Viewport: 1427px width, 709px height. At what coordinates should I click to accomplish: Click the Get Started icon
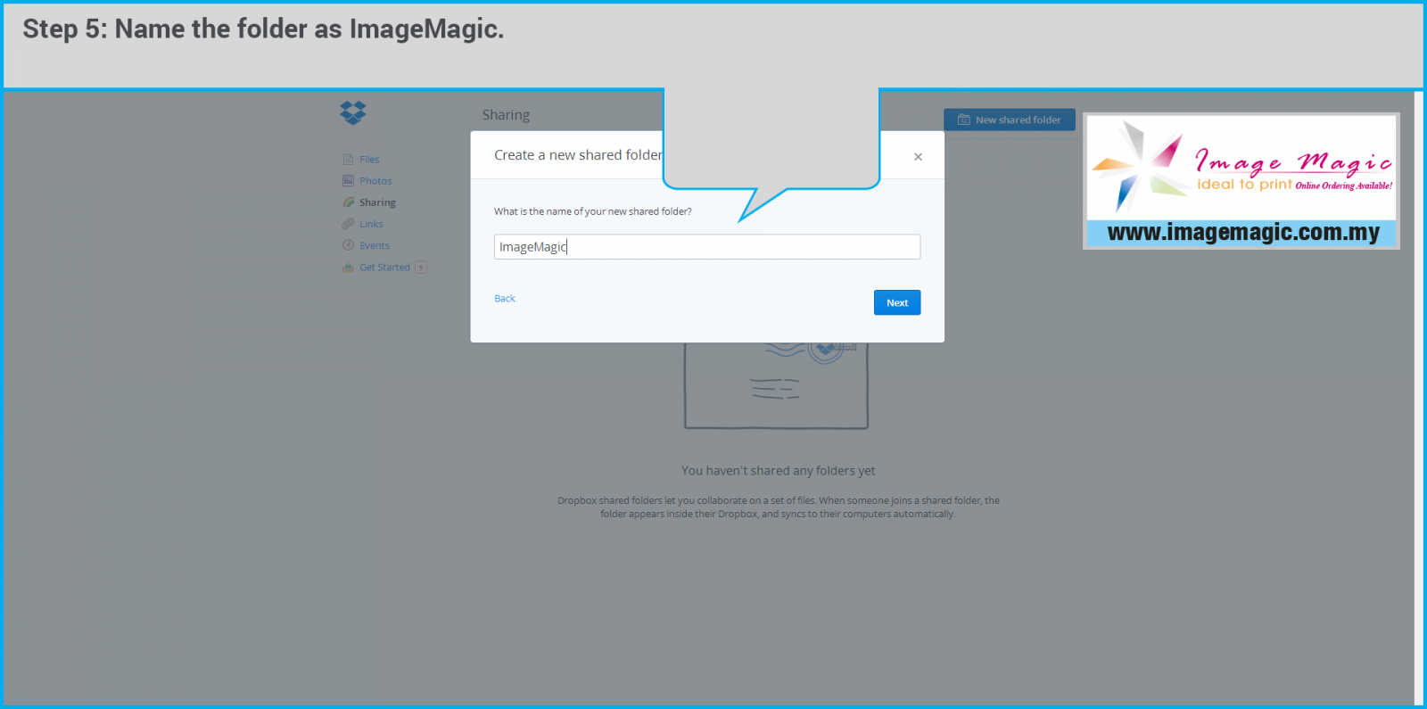348,268
